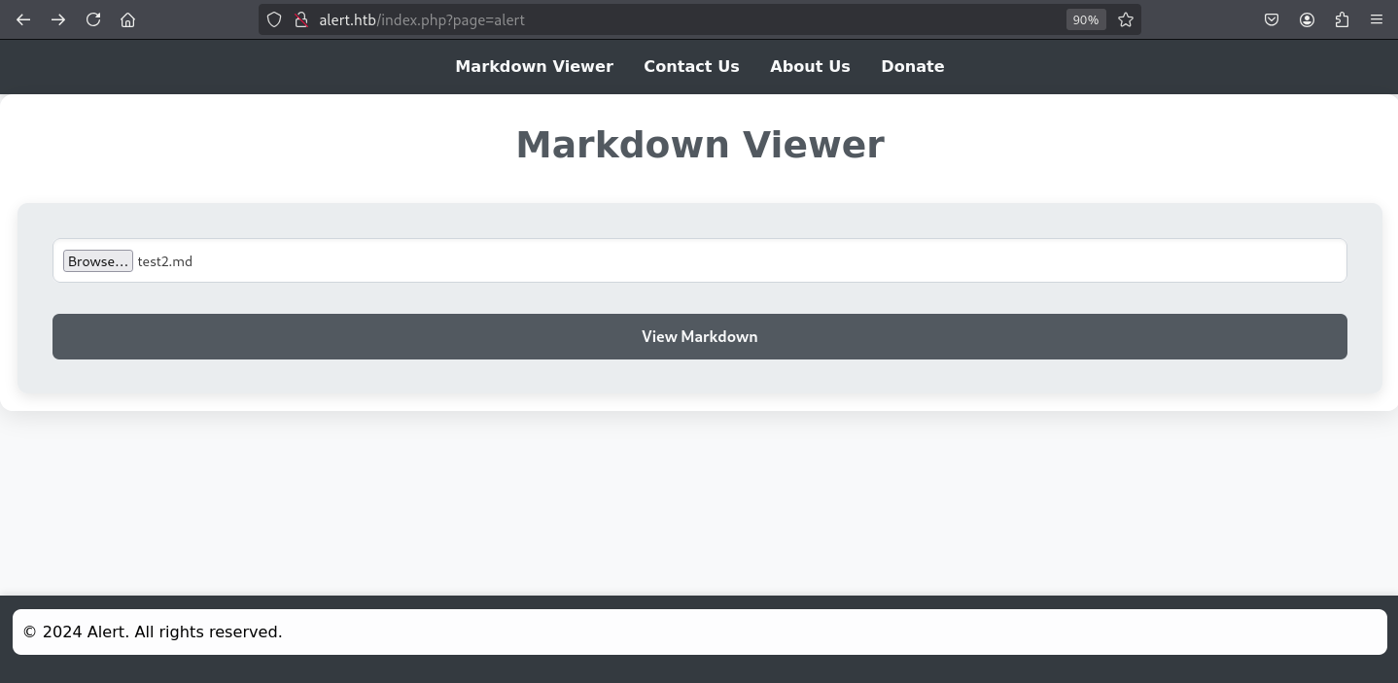Viewport: 1398px width, 683px height.
Task: Go back with the browser back arrow
Action: point(23,19)
